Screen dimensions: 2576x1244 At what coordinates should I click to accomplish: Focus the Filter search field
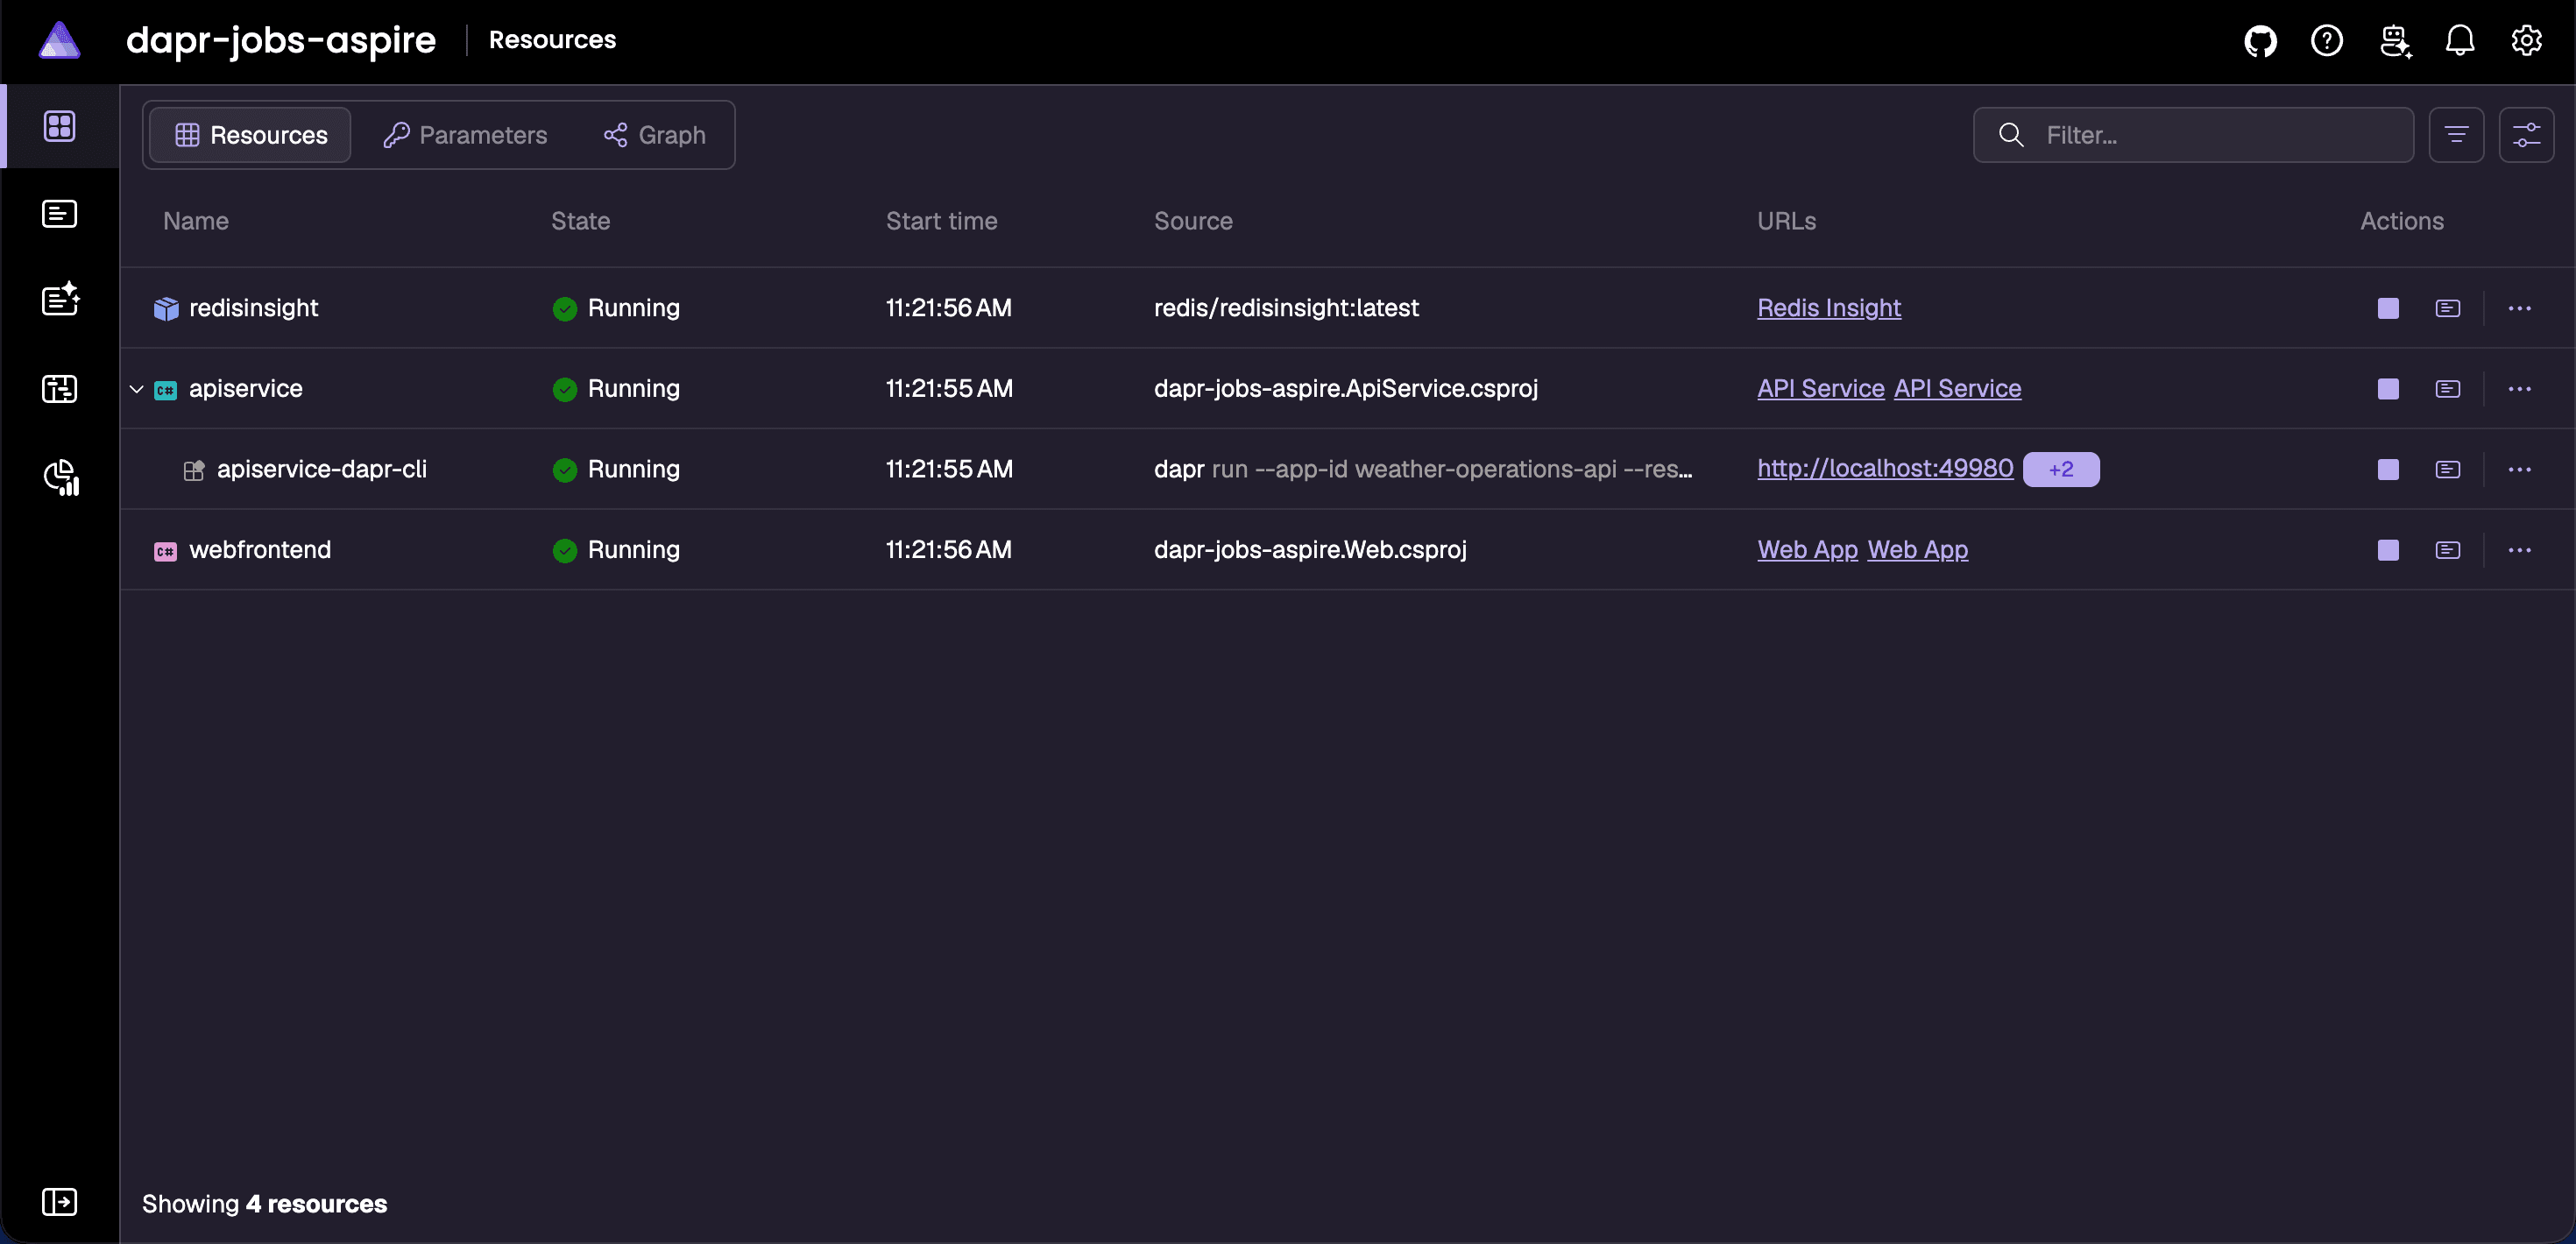[x=2193, y=135]
